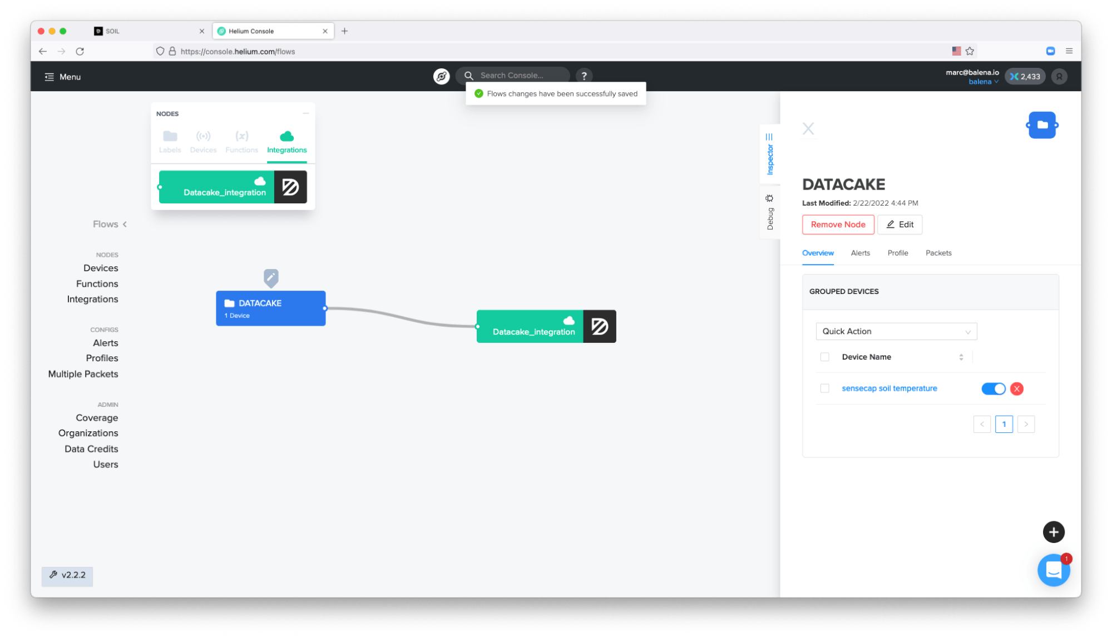
Task: Check the sensecap soil temperature checkbox
Action: (824, 388)
